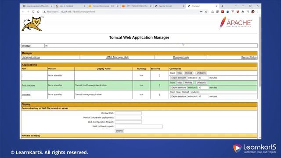281x158 pixels.
Task: Close the GitHub tab
Action: click(x=52, y=6)
